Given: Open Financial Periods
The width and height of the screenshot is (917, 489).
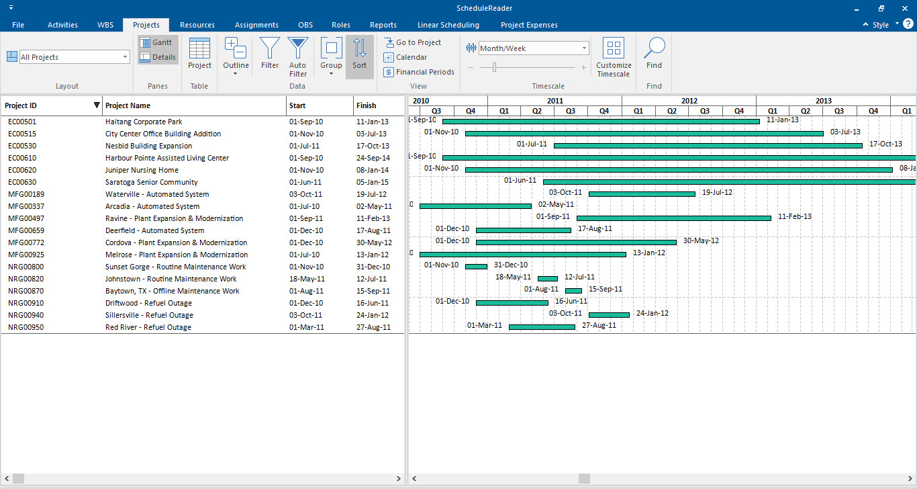Looking at the screenshot, I should [419, 72].
